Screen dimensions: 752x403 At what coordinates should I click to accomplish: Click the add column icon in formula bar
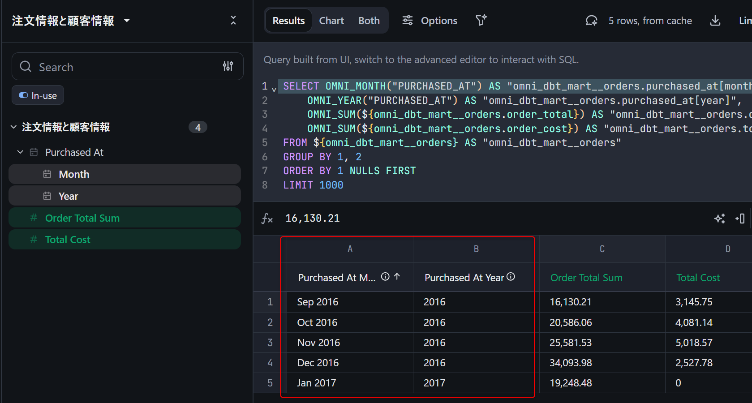pos(740,219)
